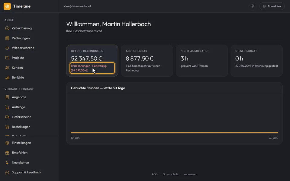Viewport: 290px width, 181px height.
Task: Click the Projekte folder icon
Action: [x=7, y=58]
